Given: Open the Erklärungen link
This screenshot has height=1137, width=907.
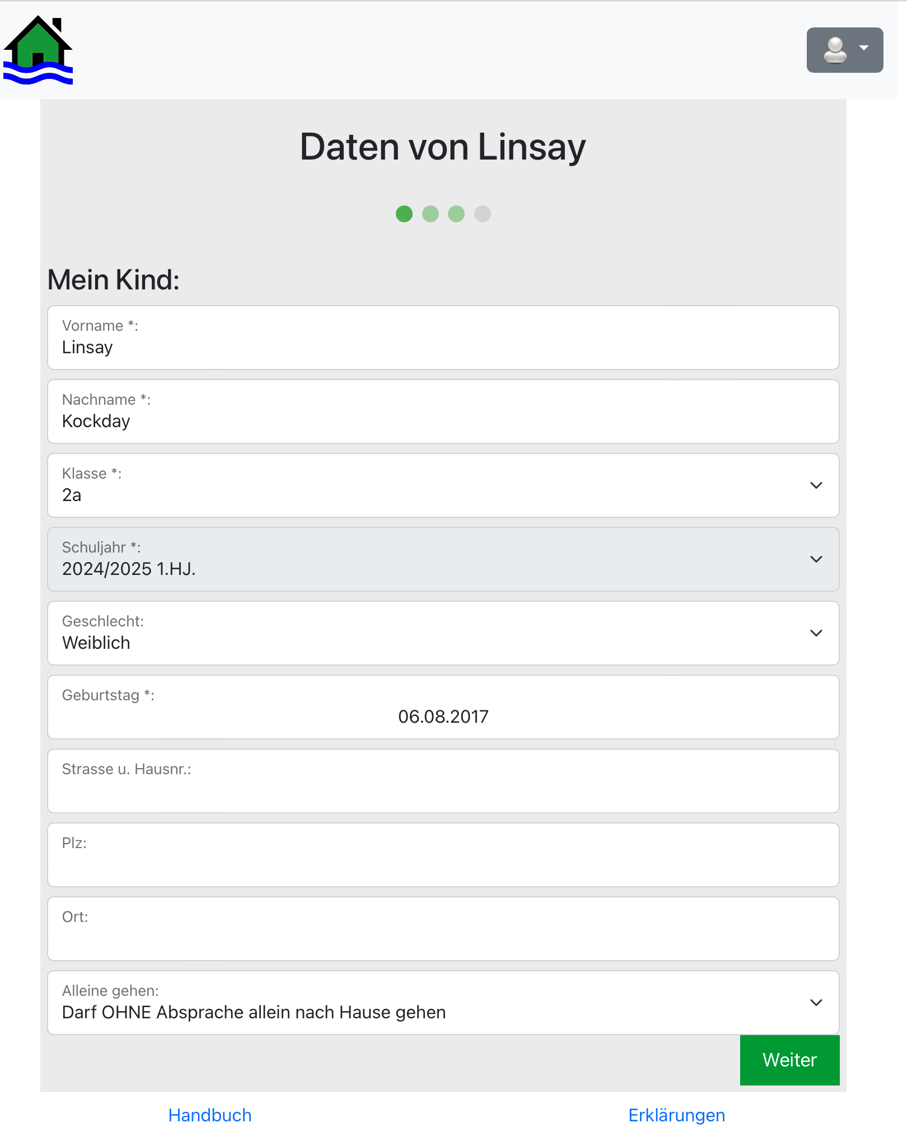Looking at the screenshot, I should tap(677, 1115).
